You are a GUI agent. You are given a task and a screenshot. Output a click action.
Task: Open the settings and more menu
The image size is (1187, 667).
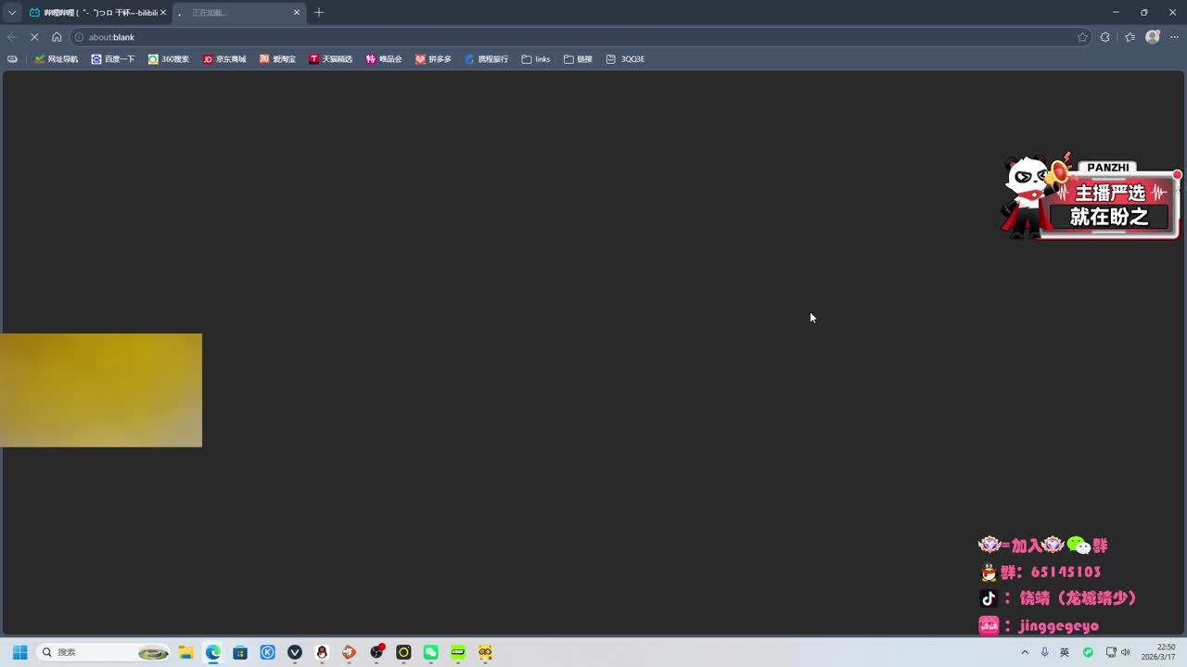(1174, 37)
